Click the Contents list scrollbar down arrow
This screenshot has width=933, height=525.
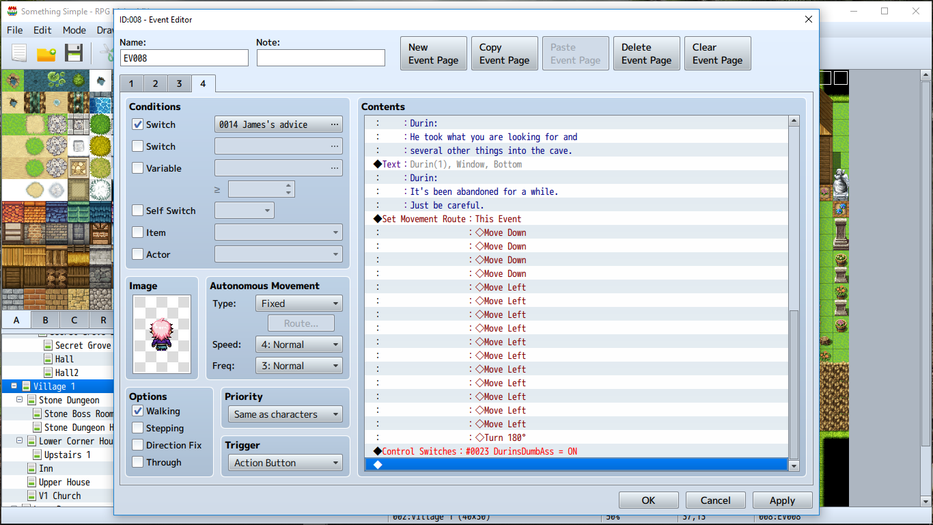click(794, 466)
